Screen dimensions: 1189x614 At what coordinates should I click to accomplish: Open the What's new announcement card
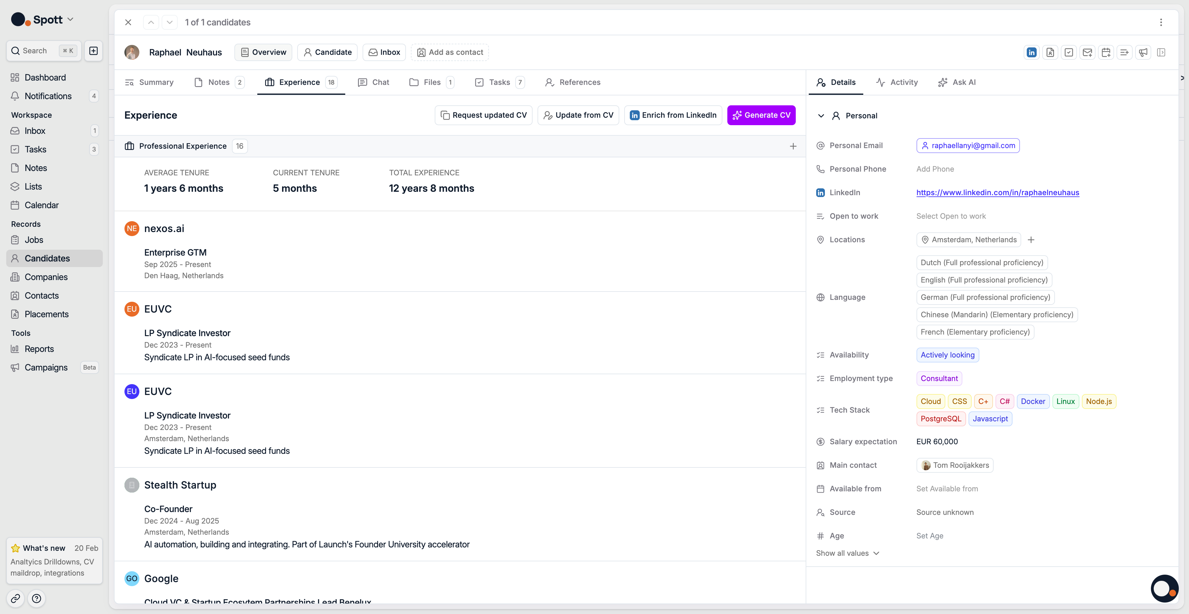[x=54, y=560]
